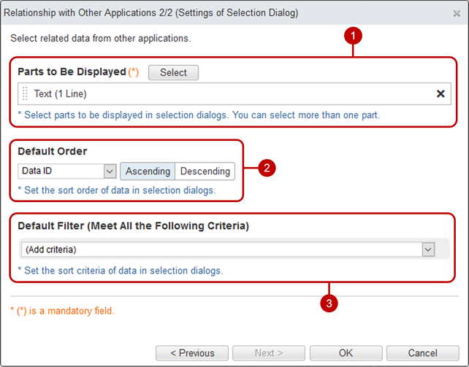Cancel the selection dialog settings
Screen dimensions: 469x367
[423, 353]
